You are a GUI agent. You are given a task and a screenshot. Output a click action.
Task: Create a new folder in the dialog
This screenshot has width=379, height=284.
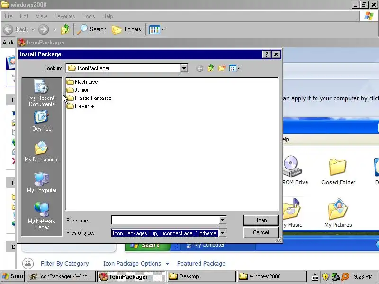[x=222, y=68]
